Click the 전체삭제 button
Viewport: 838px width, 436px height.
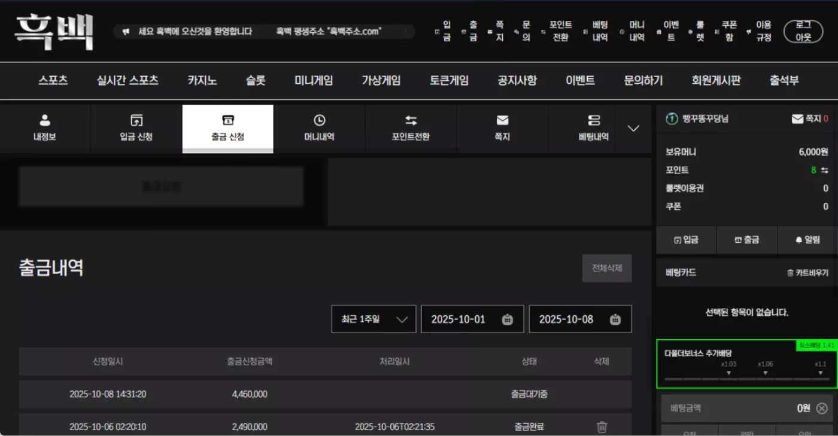tap(607, 269)
